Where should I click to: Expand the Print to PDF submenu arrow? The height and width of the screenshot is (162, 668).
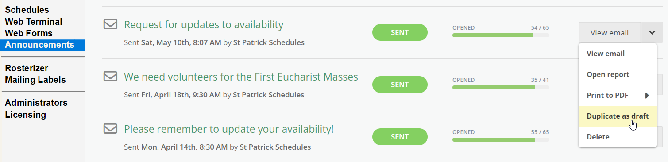pos(647,95)
